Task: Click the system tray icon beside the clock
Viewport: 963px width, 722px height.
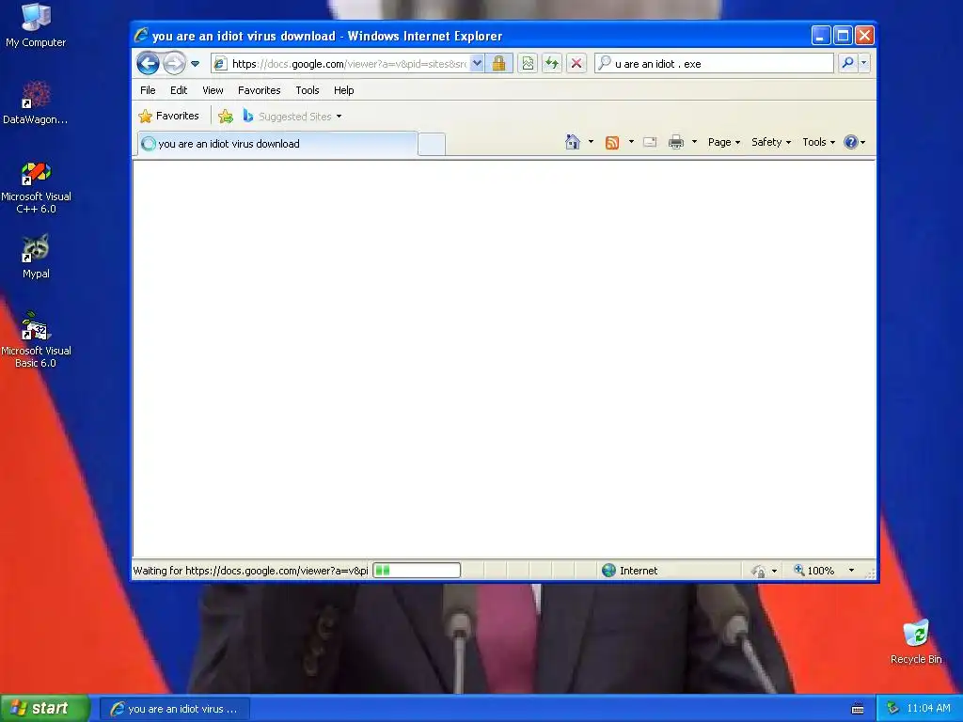Action: tap(893, 708)
